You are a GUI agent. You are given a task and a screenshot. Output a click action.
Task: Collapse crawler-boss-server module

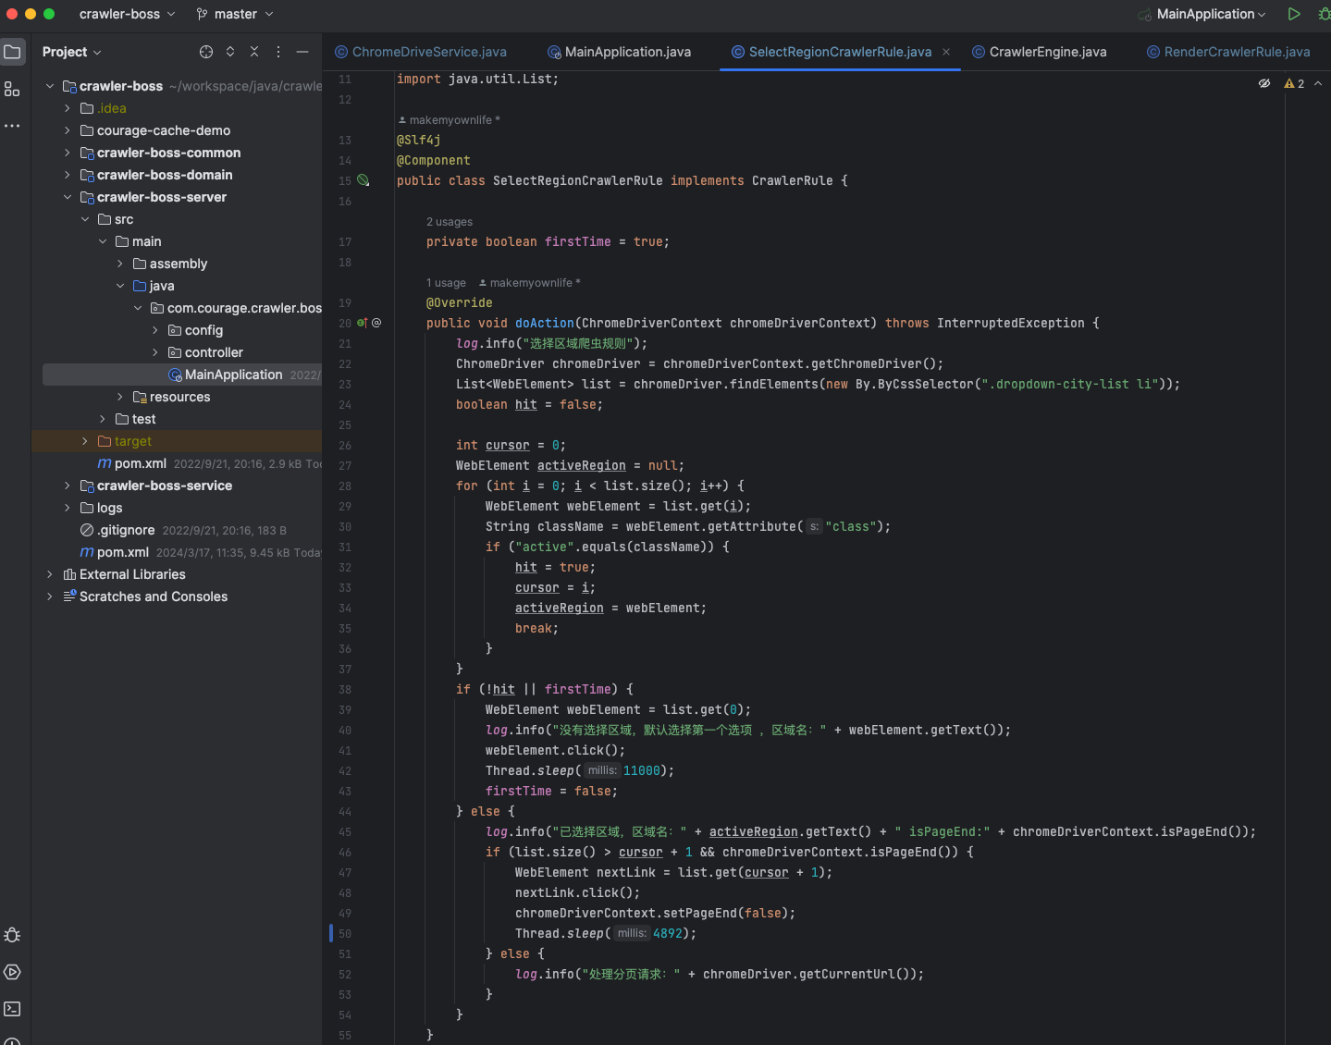point(67,197)
